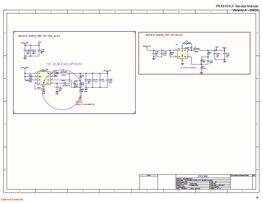Click the M3.3V output power symbol
This screenshot has width=263, height=203.
[224, 48]
